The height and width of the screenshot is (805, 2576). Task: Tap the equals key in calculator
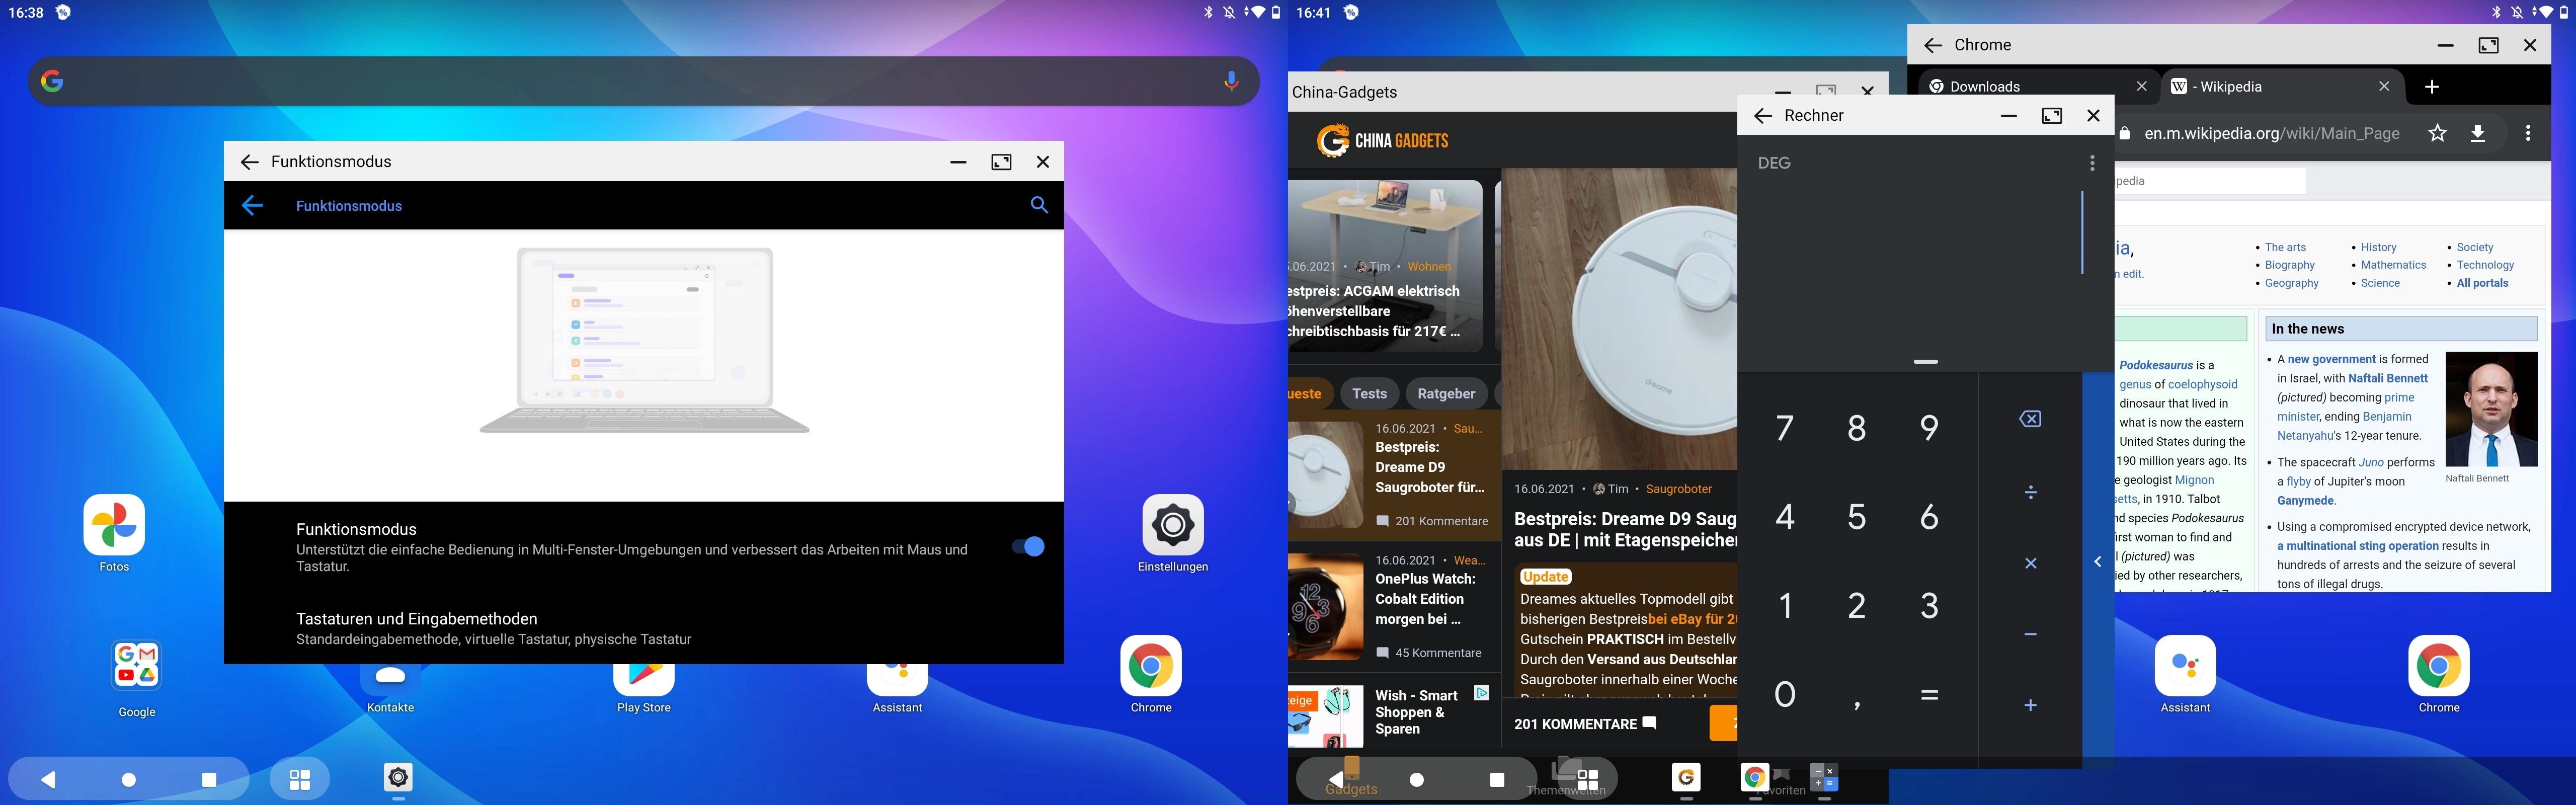[1929, 694]
